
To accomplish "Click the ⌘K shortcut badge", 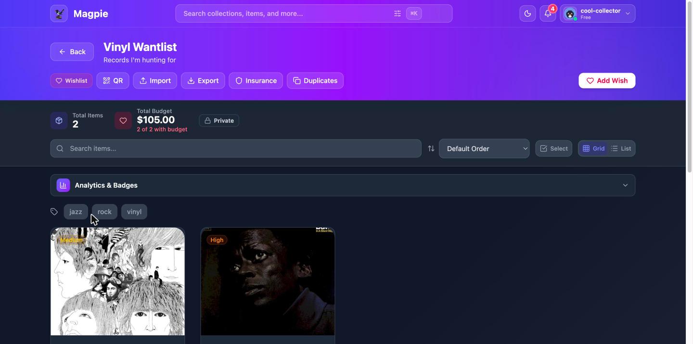I will pos(414,13).
